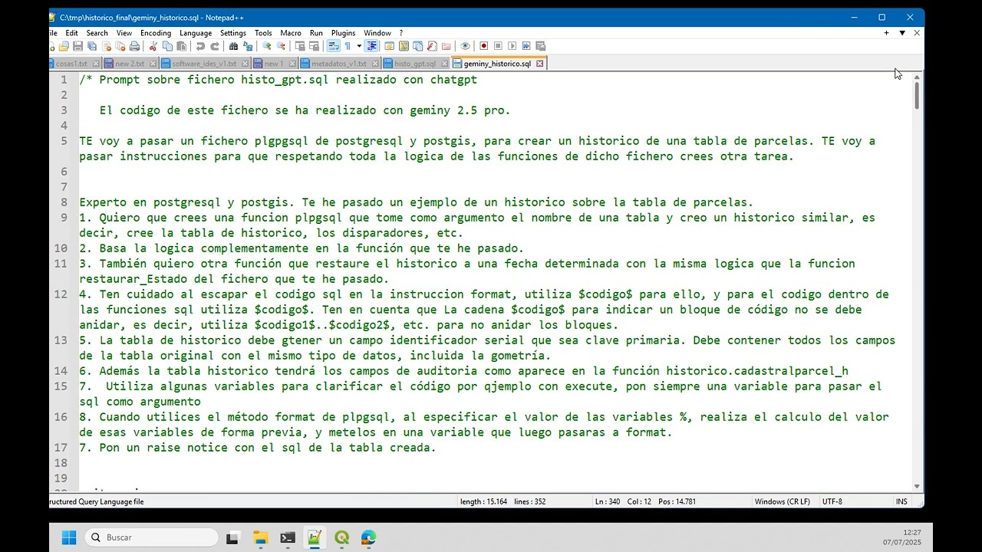The image size is (982, 552).
Task: Close the geminy_historico.sql tab
Action: 539,64
